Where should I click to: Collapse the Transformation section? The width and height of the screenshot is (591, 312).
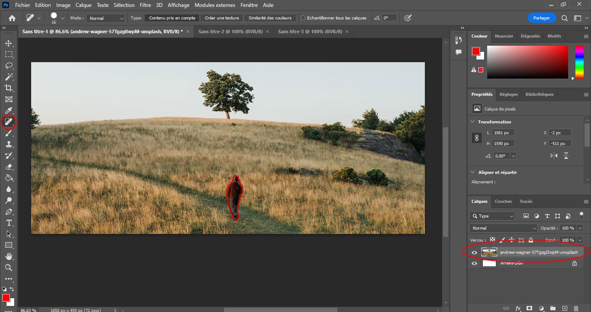pos(472,122)
